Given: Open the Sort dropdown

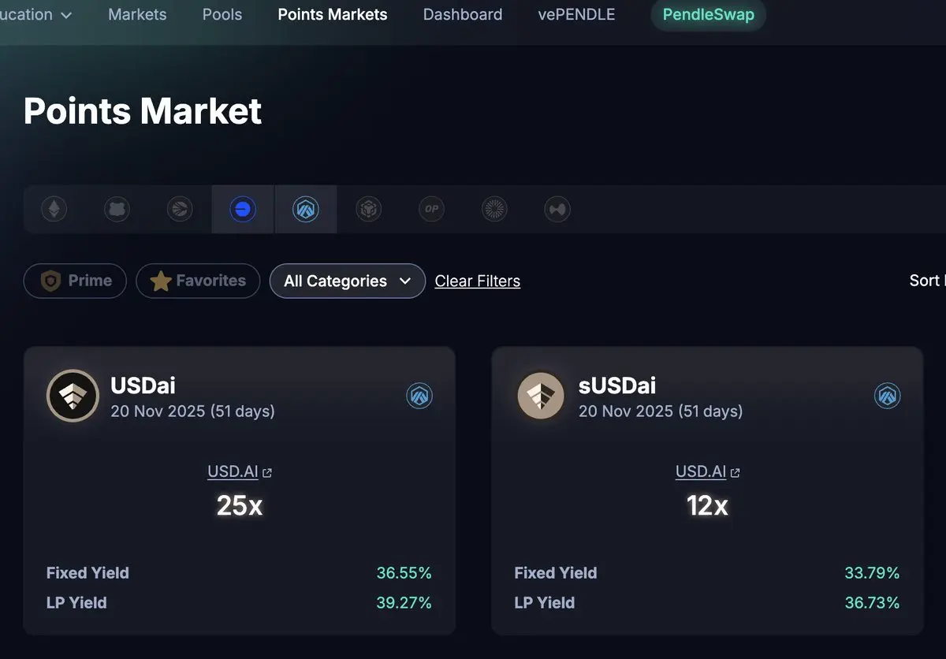Looking at the screenshot, I should pyautogui.click(x=927, y=281).
